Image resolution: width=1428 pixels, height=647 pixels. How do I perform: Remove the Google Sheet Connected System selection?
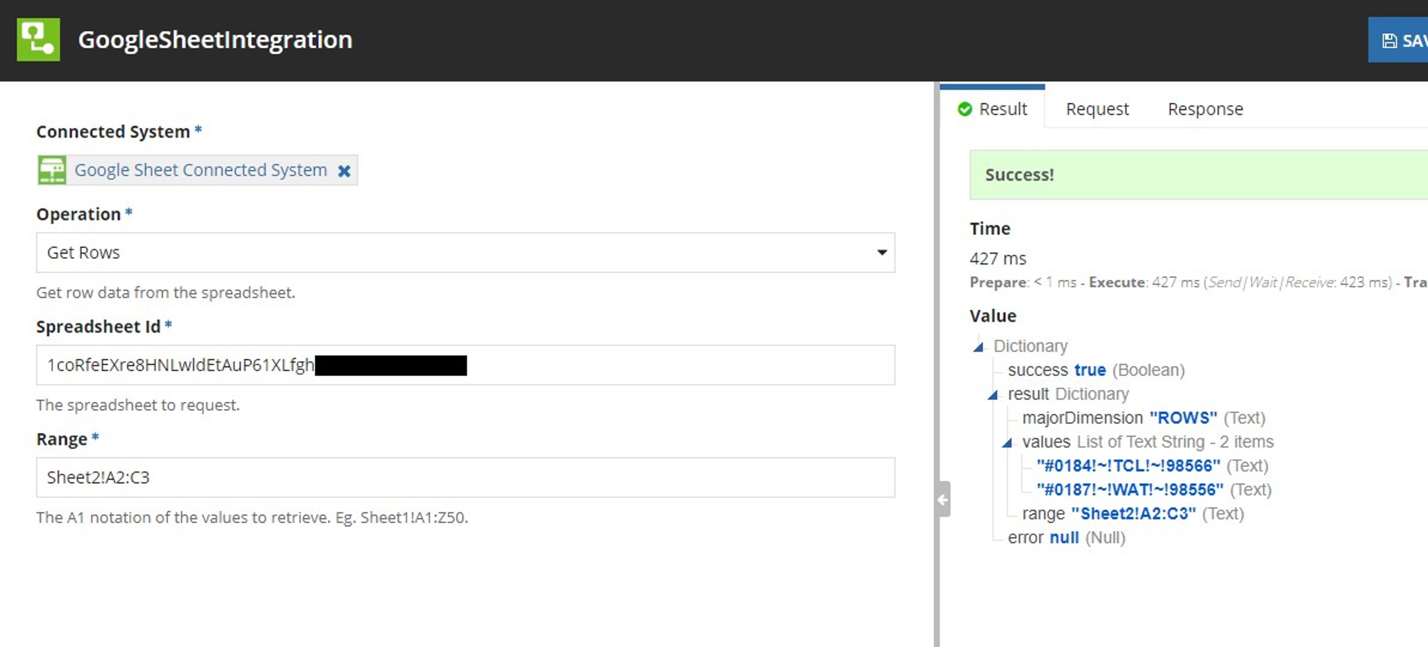pos(344,171)
